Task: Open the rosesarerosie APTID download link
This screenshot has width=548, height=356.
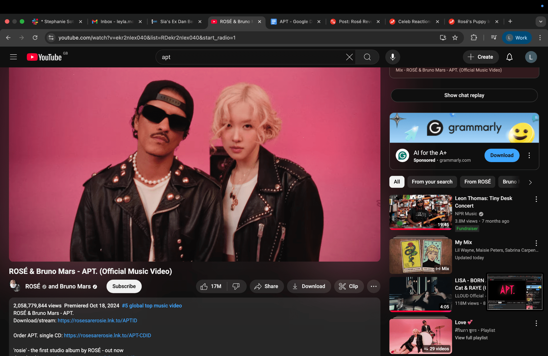Action: point(97,320)
